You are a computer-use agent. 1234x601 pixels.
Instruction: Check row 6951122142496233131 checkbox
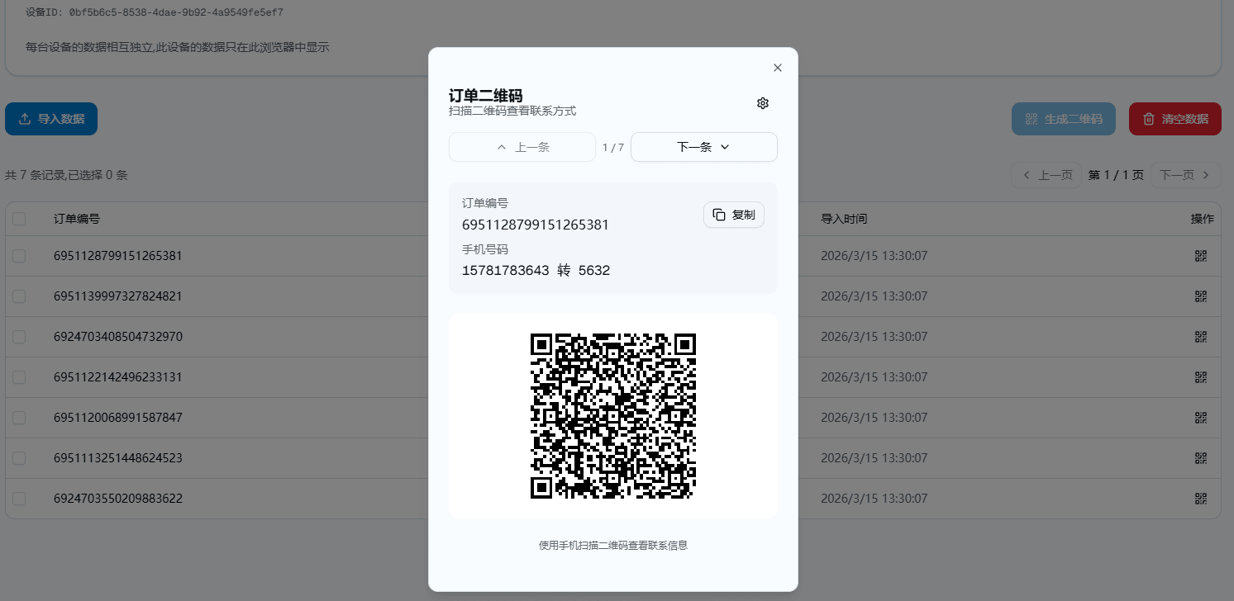coord(19,377)
